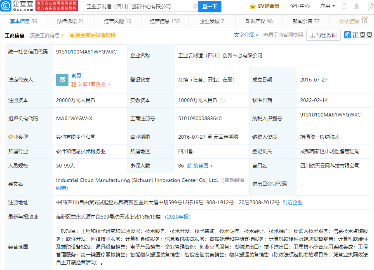Switch to the 历史信息 tab
This screenshot has width=374, height=270.
pyautogui.click(x=353, y=21)
